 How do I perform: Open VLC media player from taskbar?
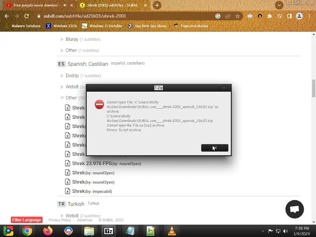point(172,231)
